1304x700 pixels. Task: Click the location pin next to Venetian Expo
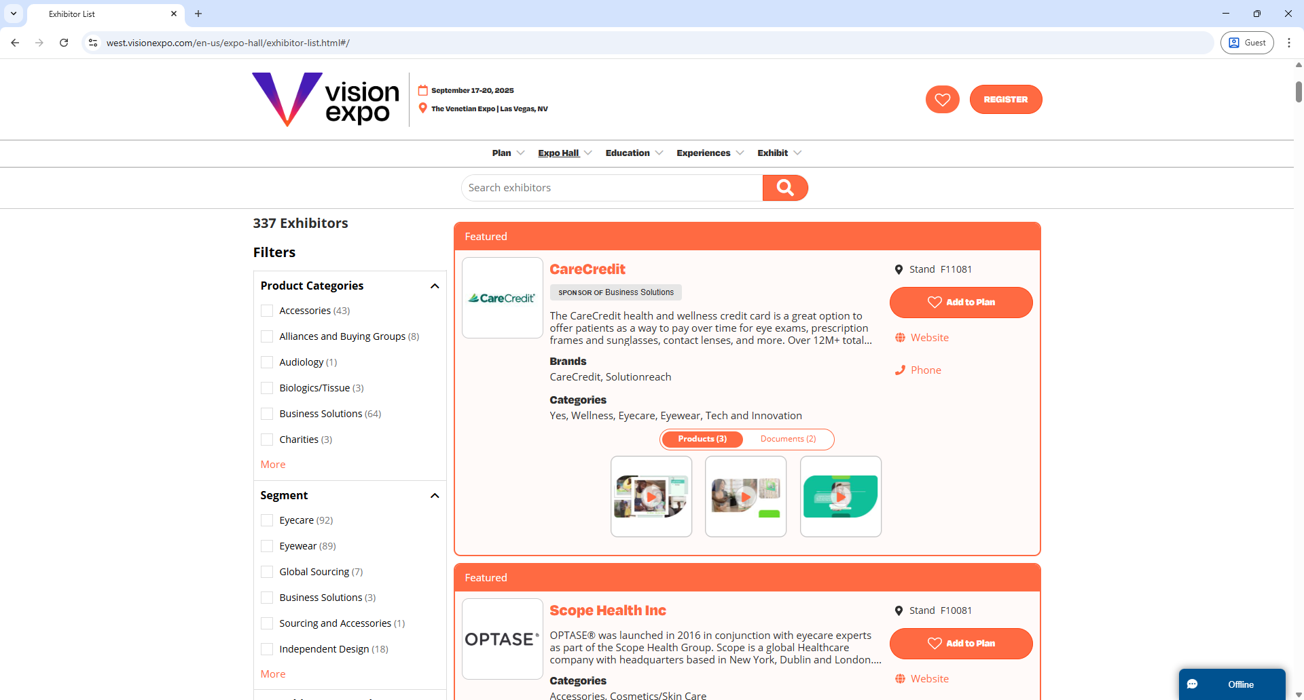point(422,108)
